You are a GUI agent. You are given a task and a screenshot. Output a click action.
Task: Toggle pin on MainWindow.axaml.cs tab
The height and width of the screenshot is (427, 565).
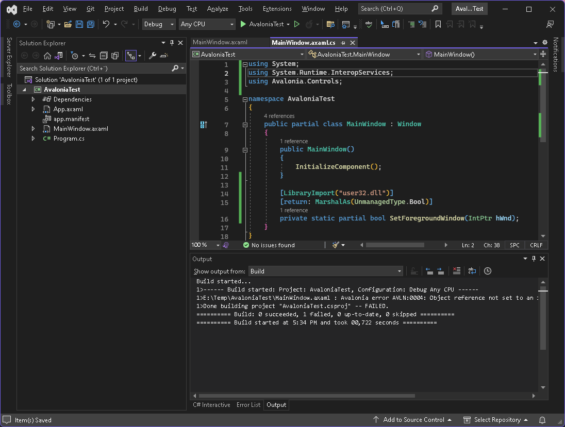pos(343,43)
